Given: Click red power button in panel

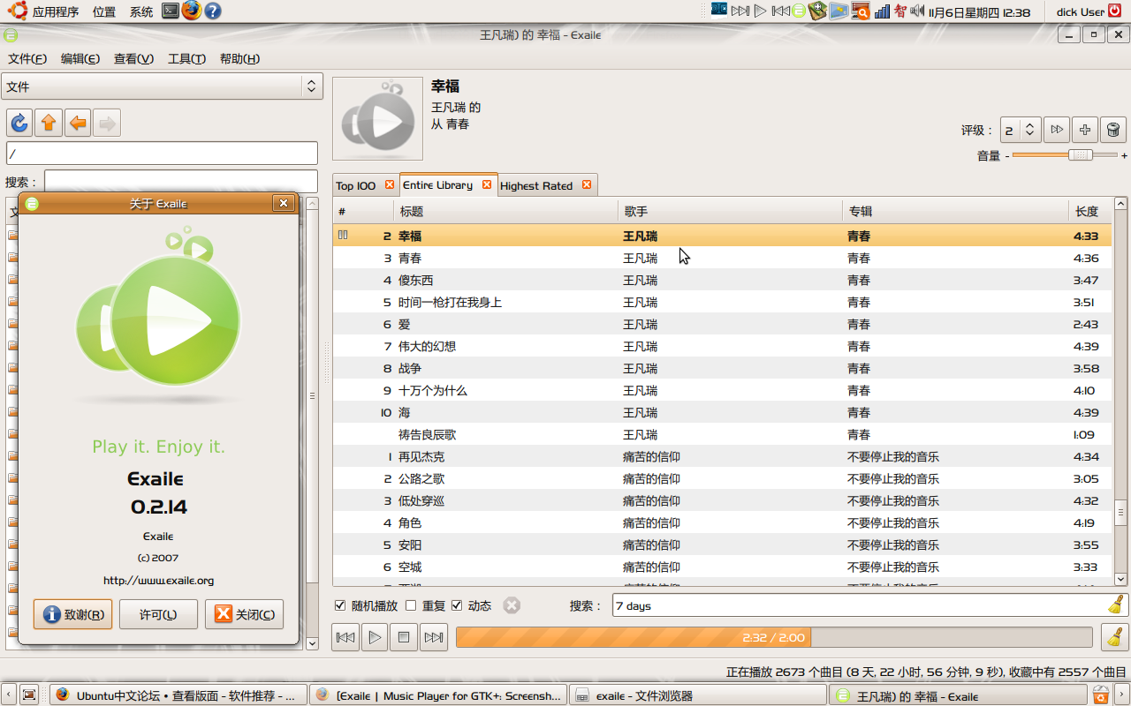Looking at the screenshot, I should (1114, 11).
